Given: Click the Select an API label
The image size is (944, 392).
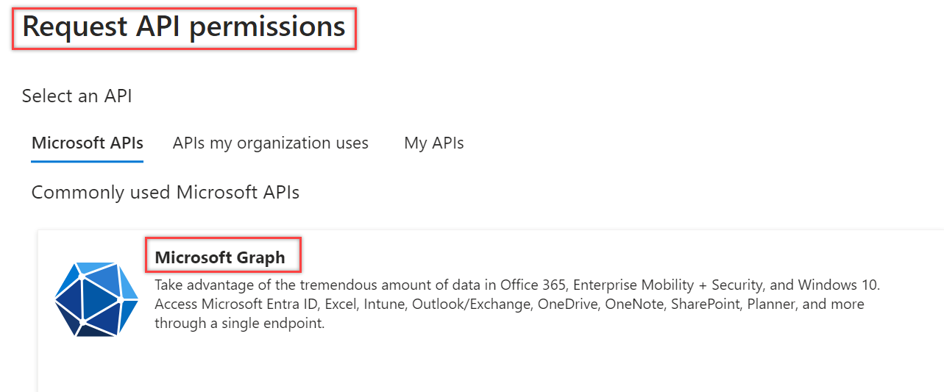Looking at the screenshot, I should point(77,96).
